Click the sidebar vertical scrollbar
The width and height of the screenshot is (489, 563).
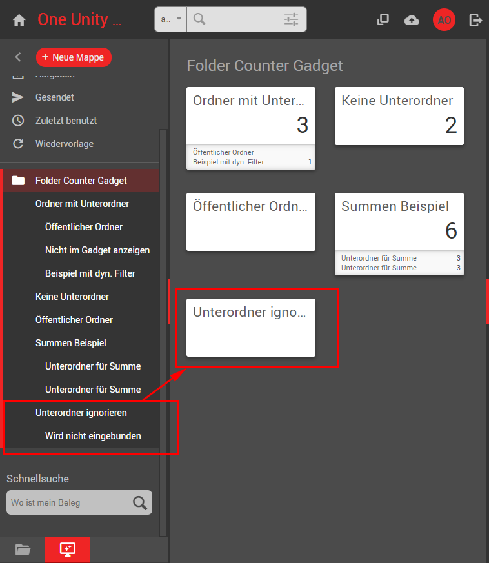[x=163, y=332]
